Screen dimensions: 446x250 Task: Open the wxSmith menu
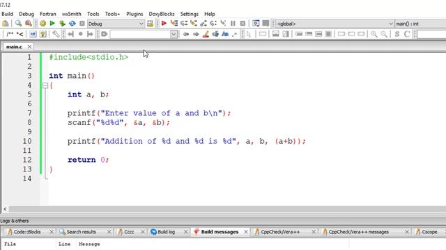pos(71,14)
